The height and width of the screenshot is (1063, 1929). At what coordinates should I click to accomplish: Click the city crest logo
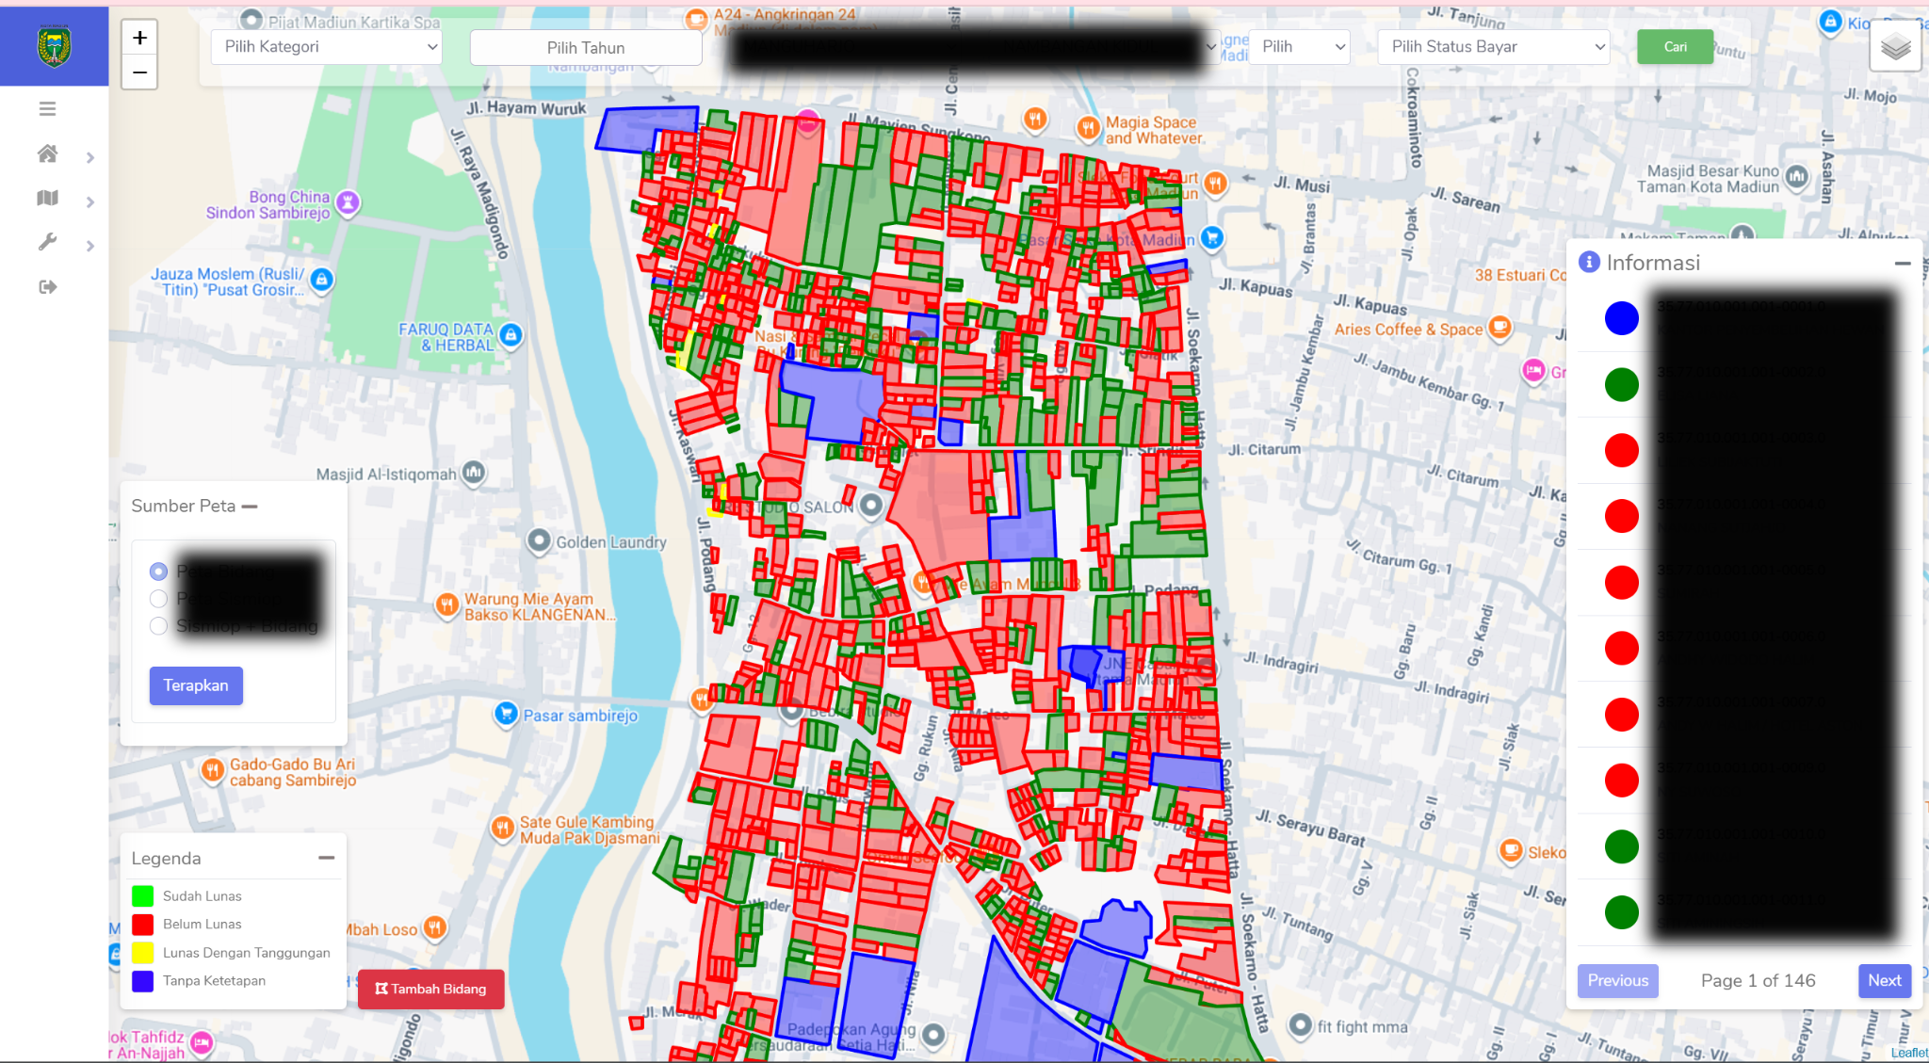point(54,46)
